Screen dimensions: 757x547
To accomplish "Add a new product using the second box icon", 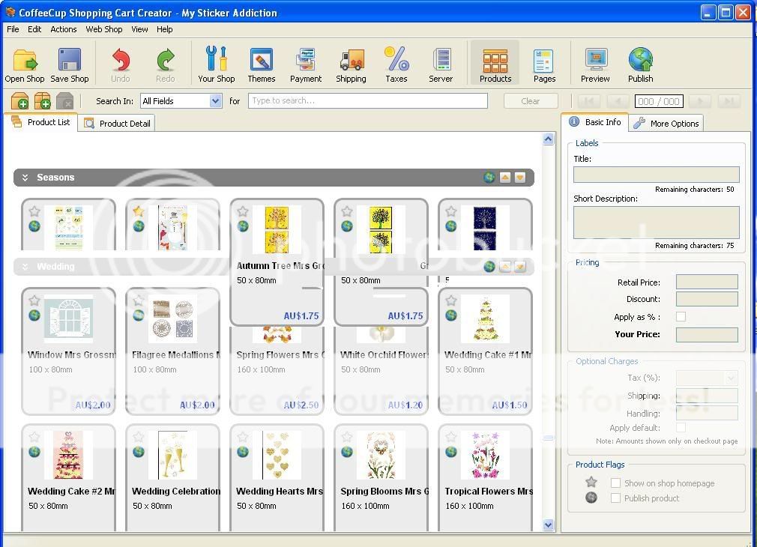I will coord(43,101).
